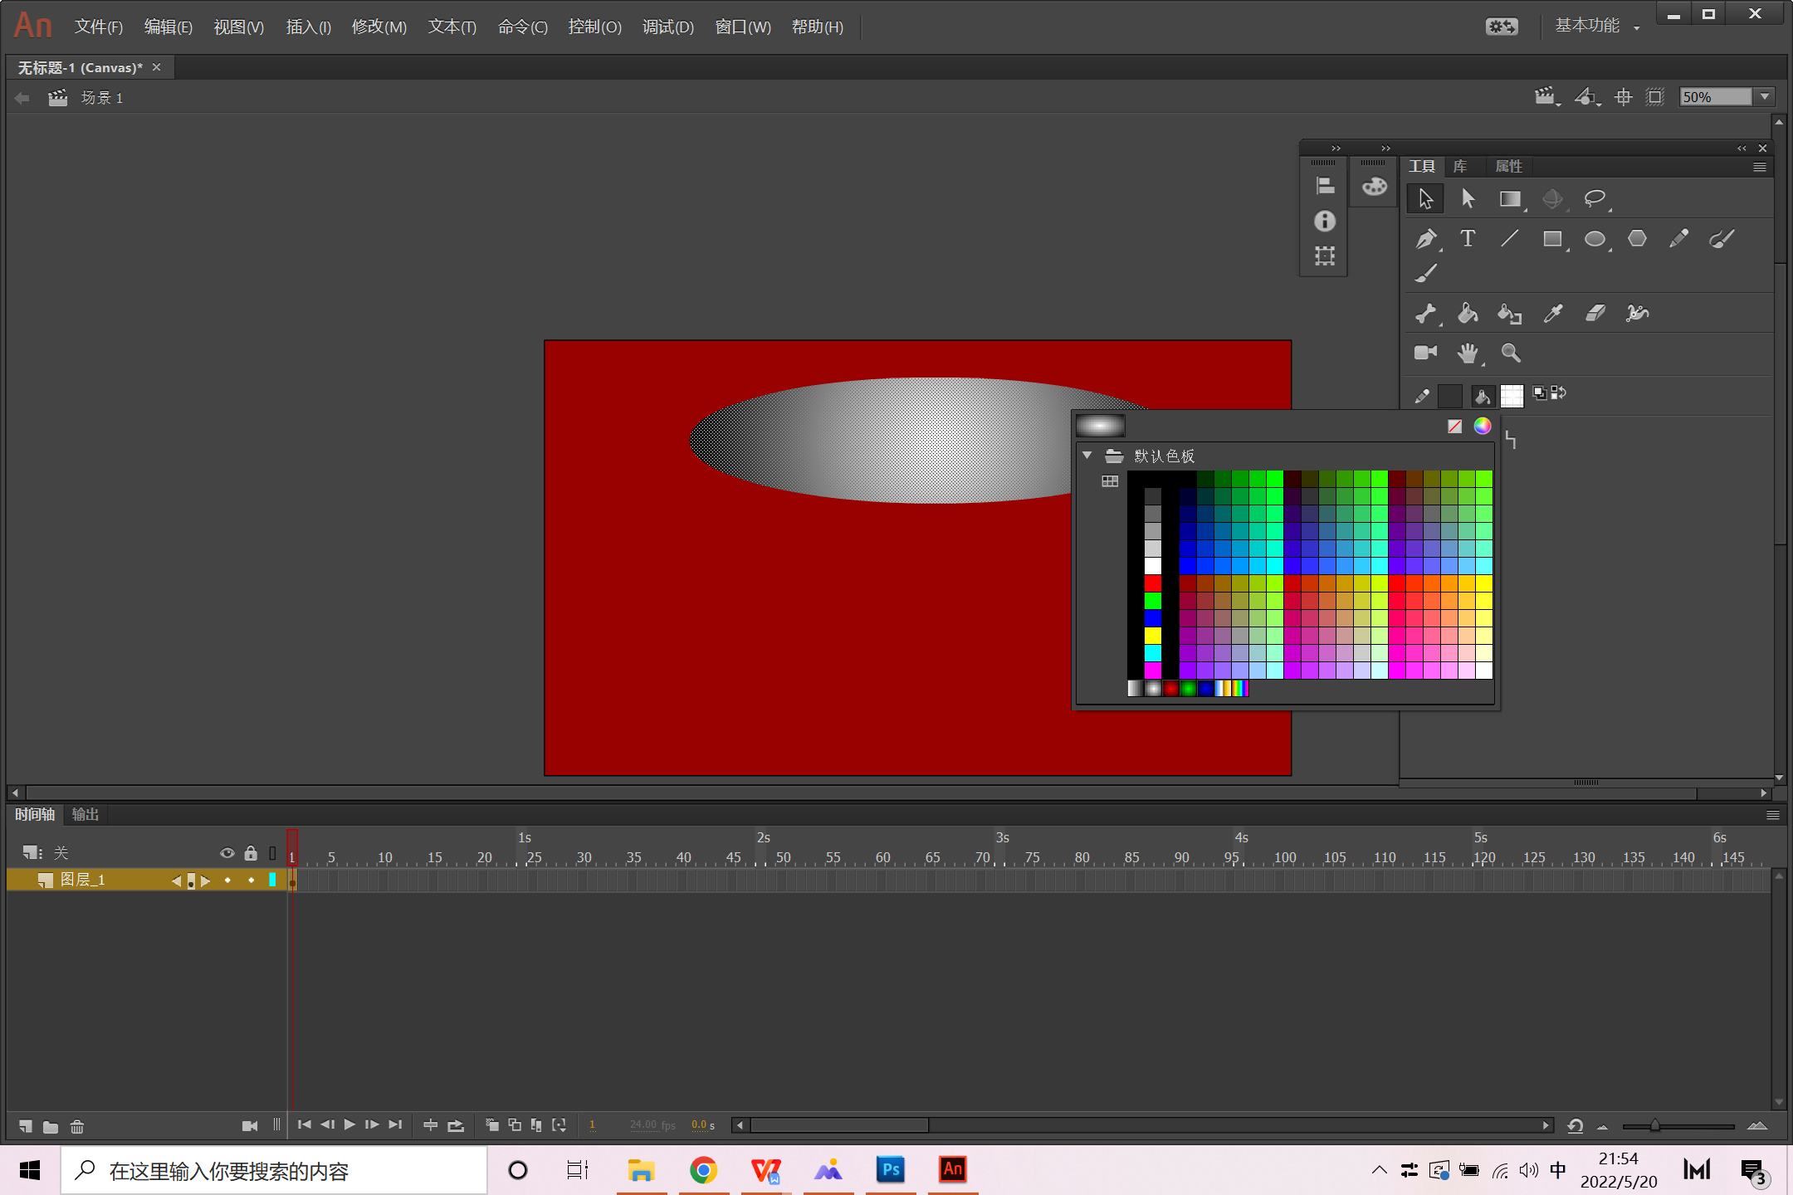Collapse the 默认色板 swatch folder
The height and width of the screenshot is (1195, 1793).
pos(1087,456)
